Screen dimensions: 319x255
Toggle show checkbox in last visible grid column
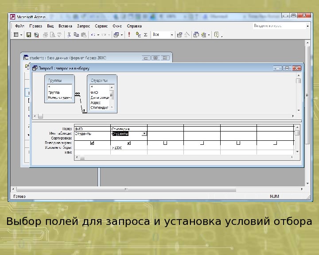pos(275,143)
